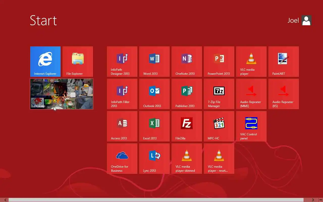
Task: Open the OneNote 2013 tile
Action: point(187,62)
